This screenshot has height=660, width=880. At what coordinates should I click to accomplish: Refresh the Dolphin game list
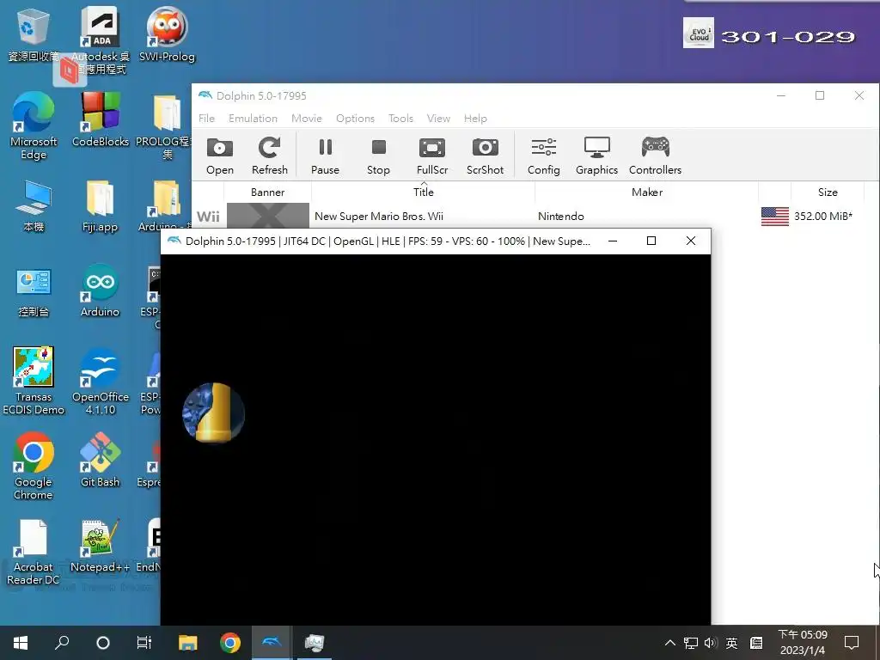coord(269,156)
